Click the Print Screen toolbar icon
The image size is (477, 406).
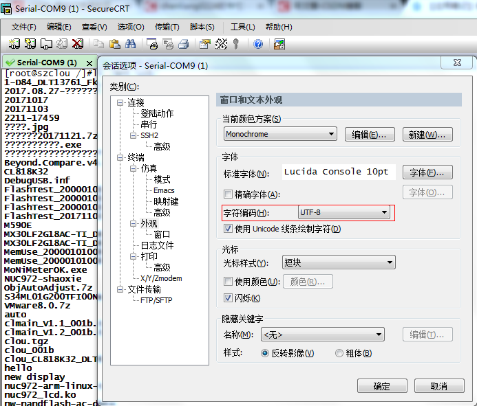(152, 44)
